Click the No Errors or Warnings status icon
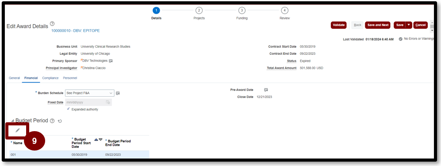The width and height of the screenshot is (441, 166). pos(401,39)
